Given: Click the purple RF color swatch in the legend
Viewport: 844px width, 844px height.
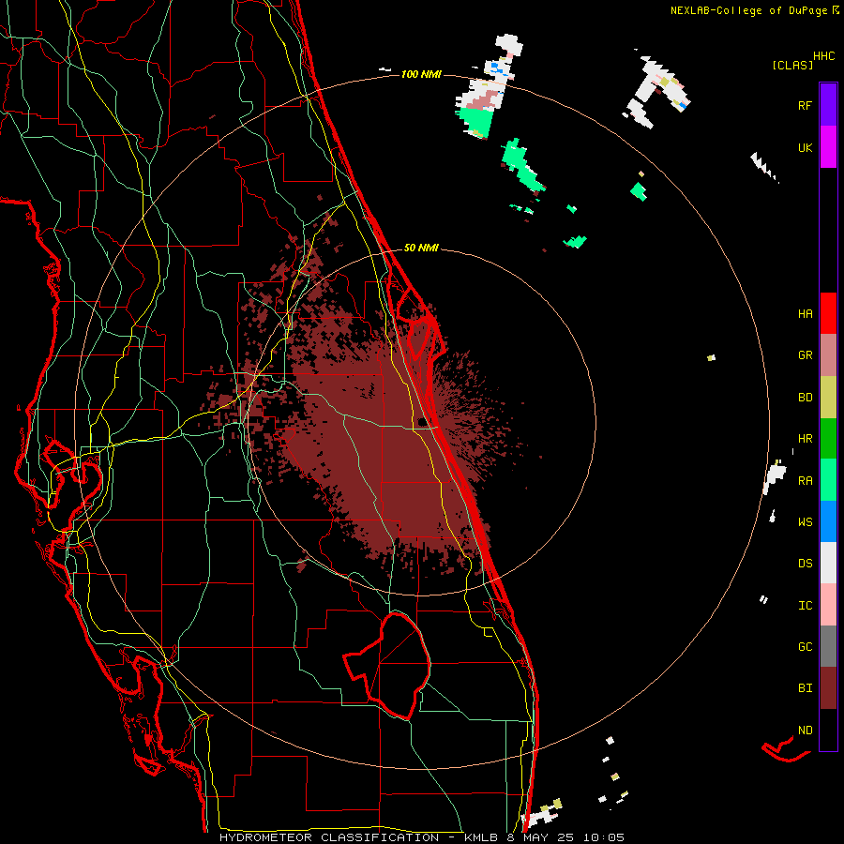Looking at the screenshot, I should (x=828, y=105).
